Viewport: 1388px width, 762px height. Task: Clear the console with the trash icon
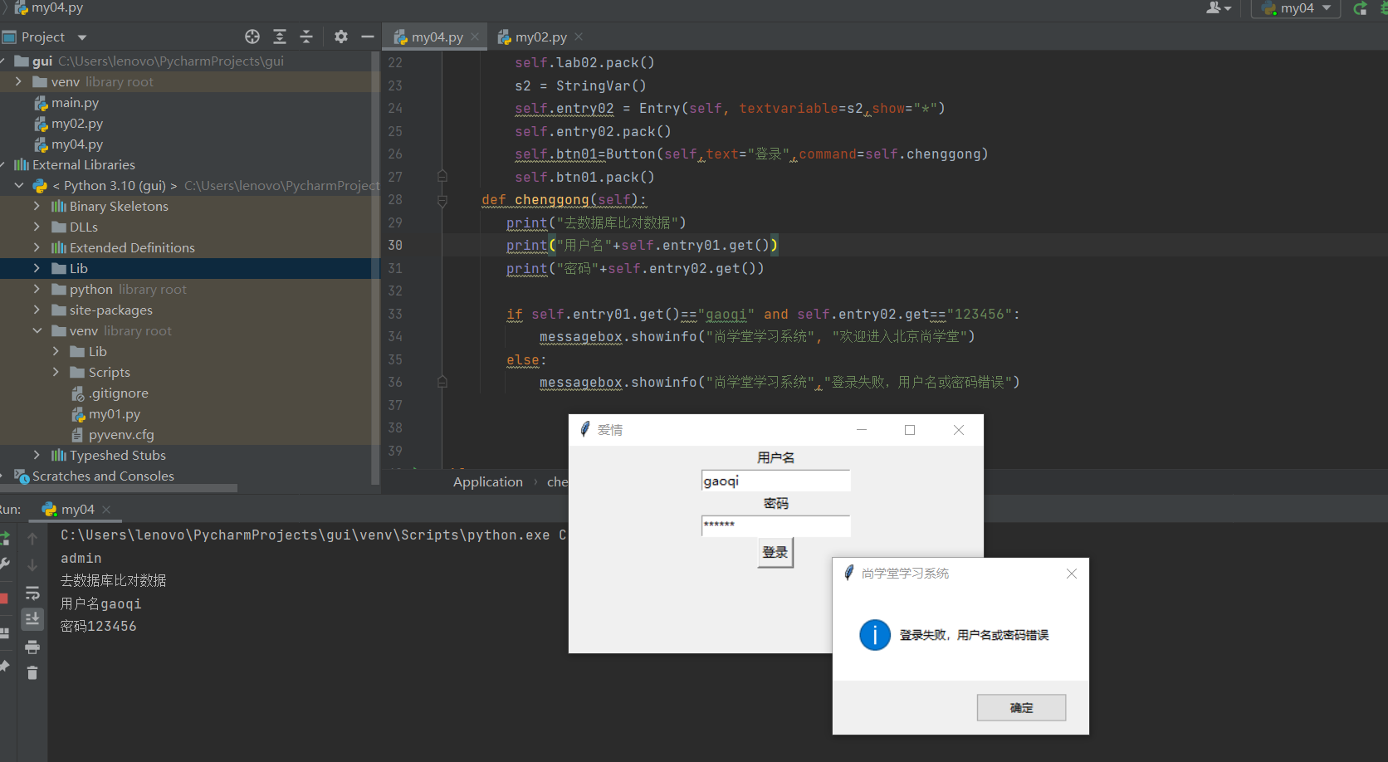pos(32,672)
